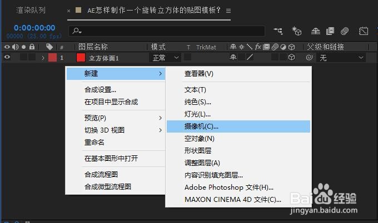Click the lock column header icon
The image size is (378, 223).
(x=32, y=47)
